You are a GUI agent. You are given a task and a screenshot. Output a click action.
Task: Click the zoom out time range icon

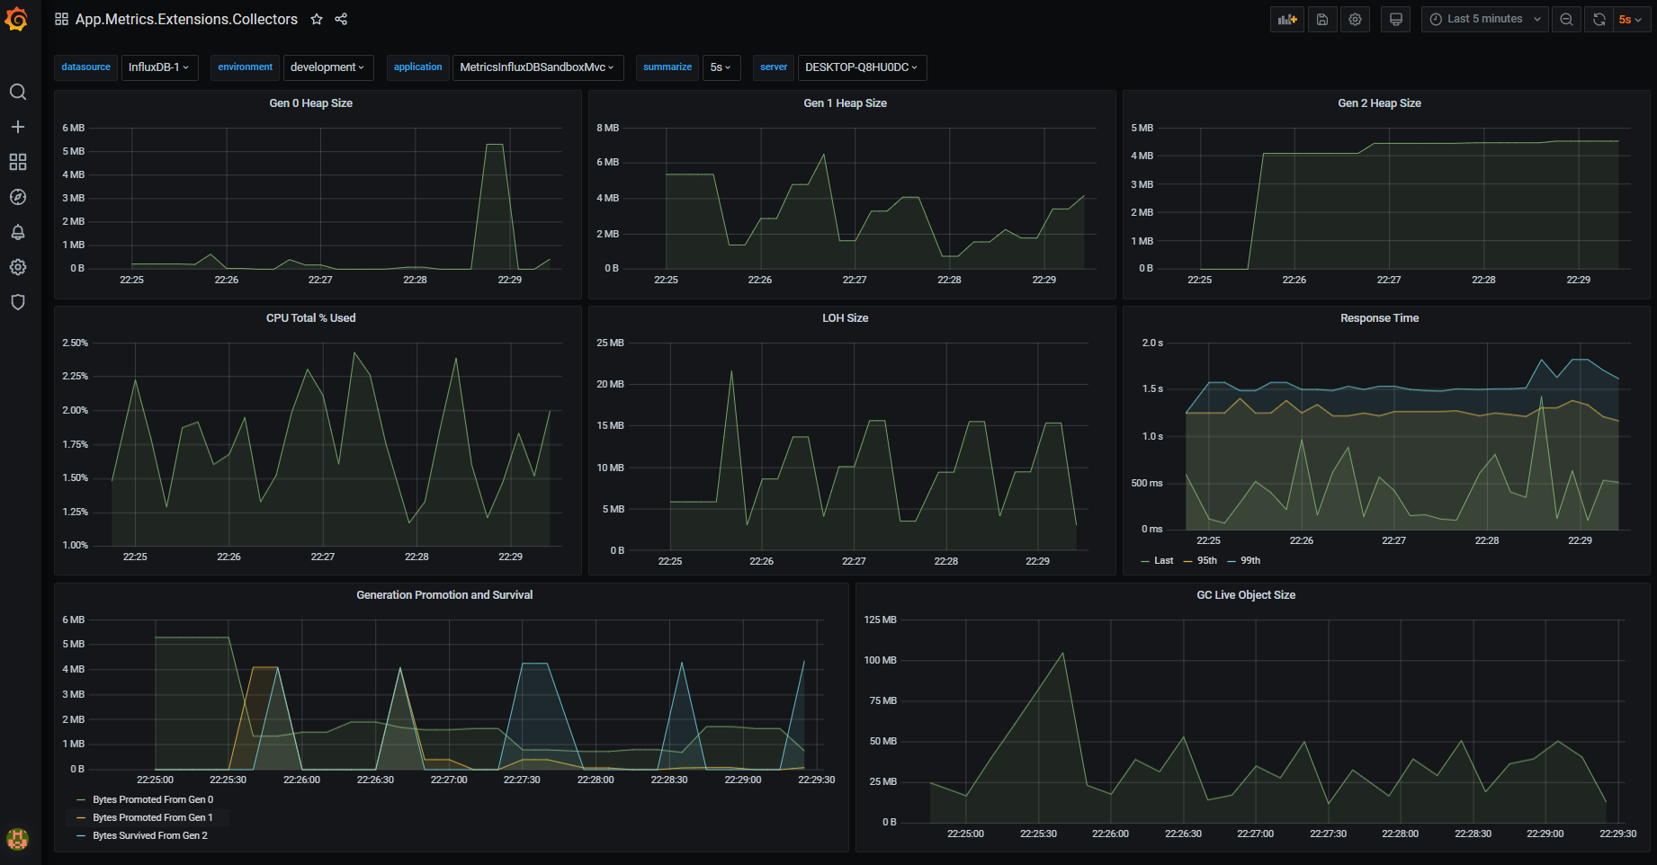[x=1567, y=19]
